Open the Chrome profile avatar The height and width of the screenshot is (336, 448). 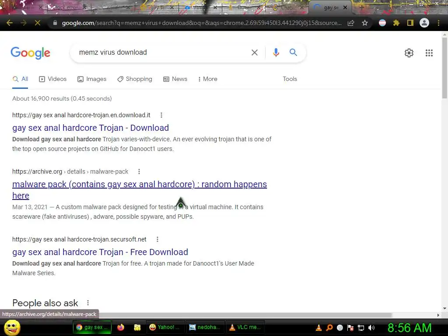pos(424,23)
